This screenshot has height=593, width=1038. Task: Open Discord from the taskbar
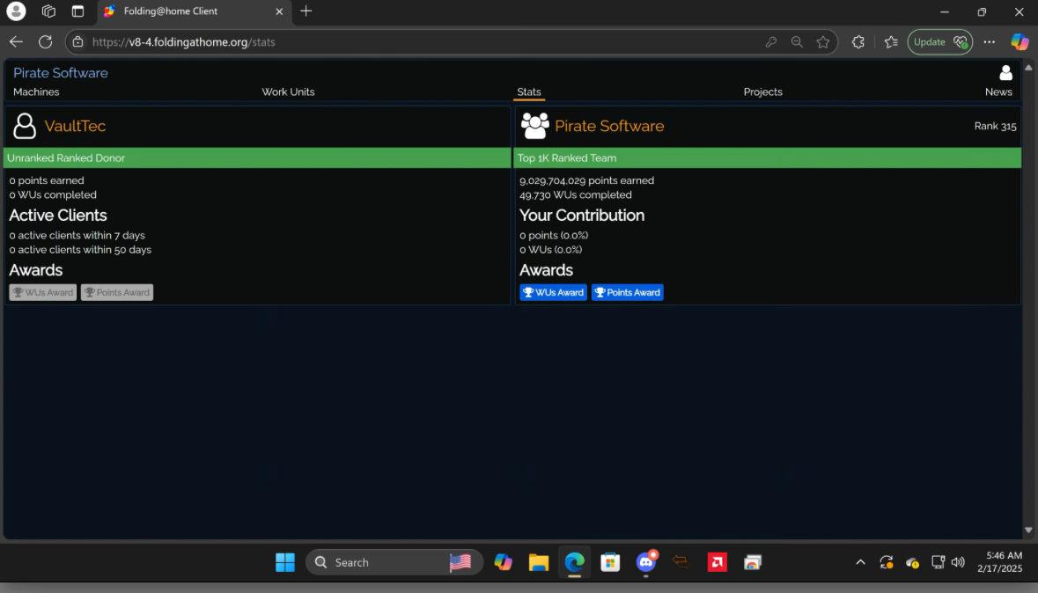(646, 562)
